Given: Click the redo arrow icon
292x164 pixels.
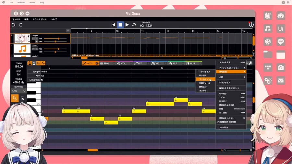Looking at the screenshot, I should point(20,25).
